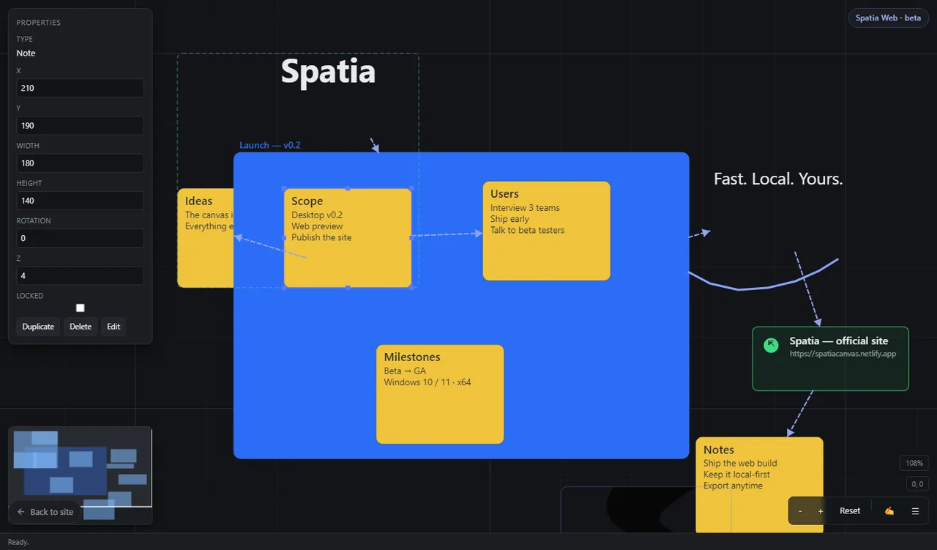Click the 'Ready.' status bar text
937x550 pixels.
tap(18, 542)
